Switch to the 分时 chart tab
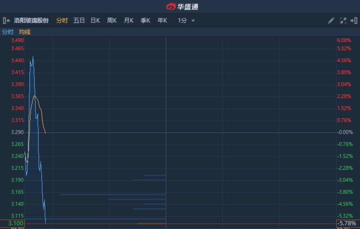 click(62, 21)
